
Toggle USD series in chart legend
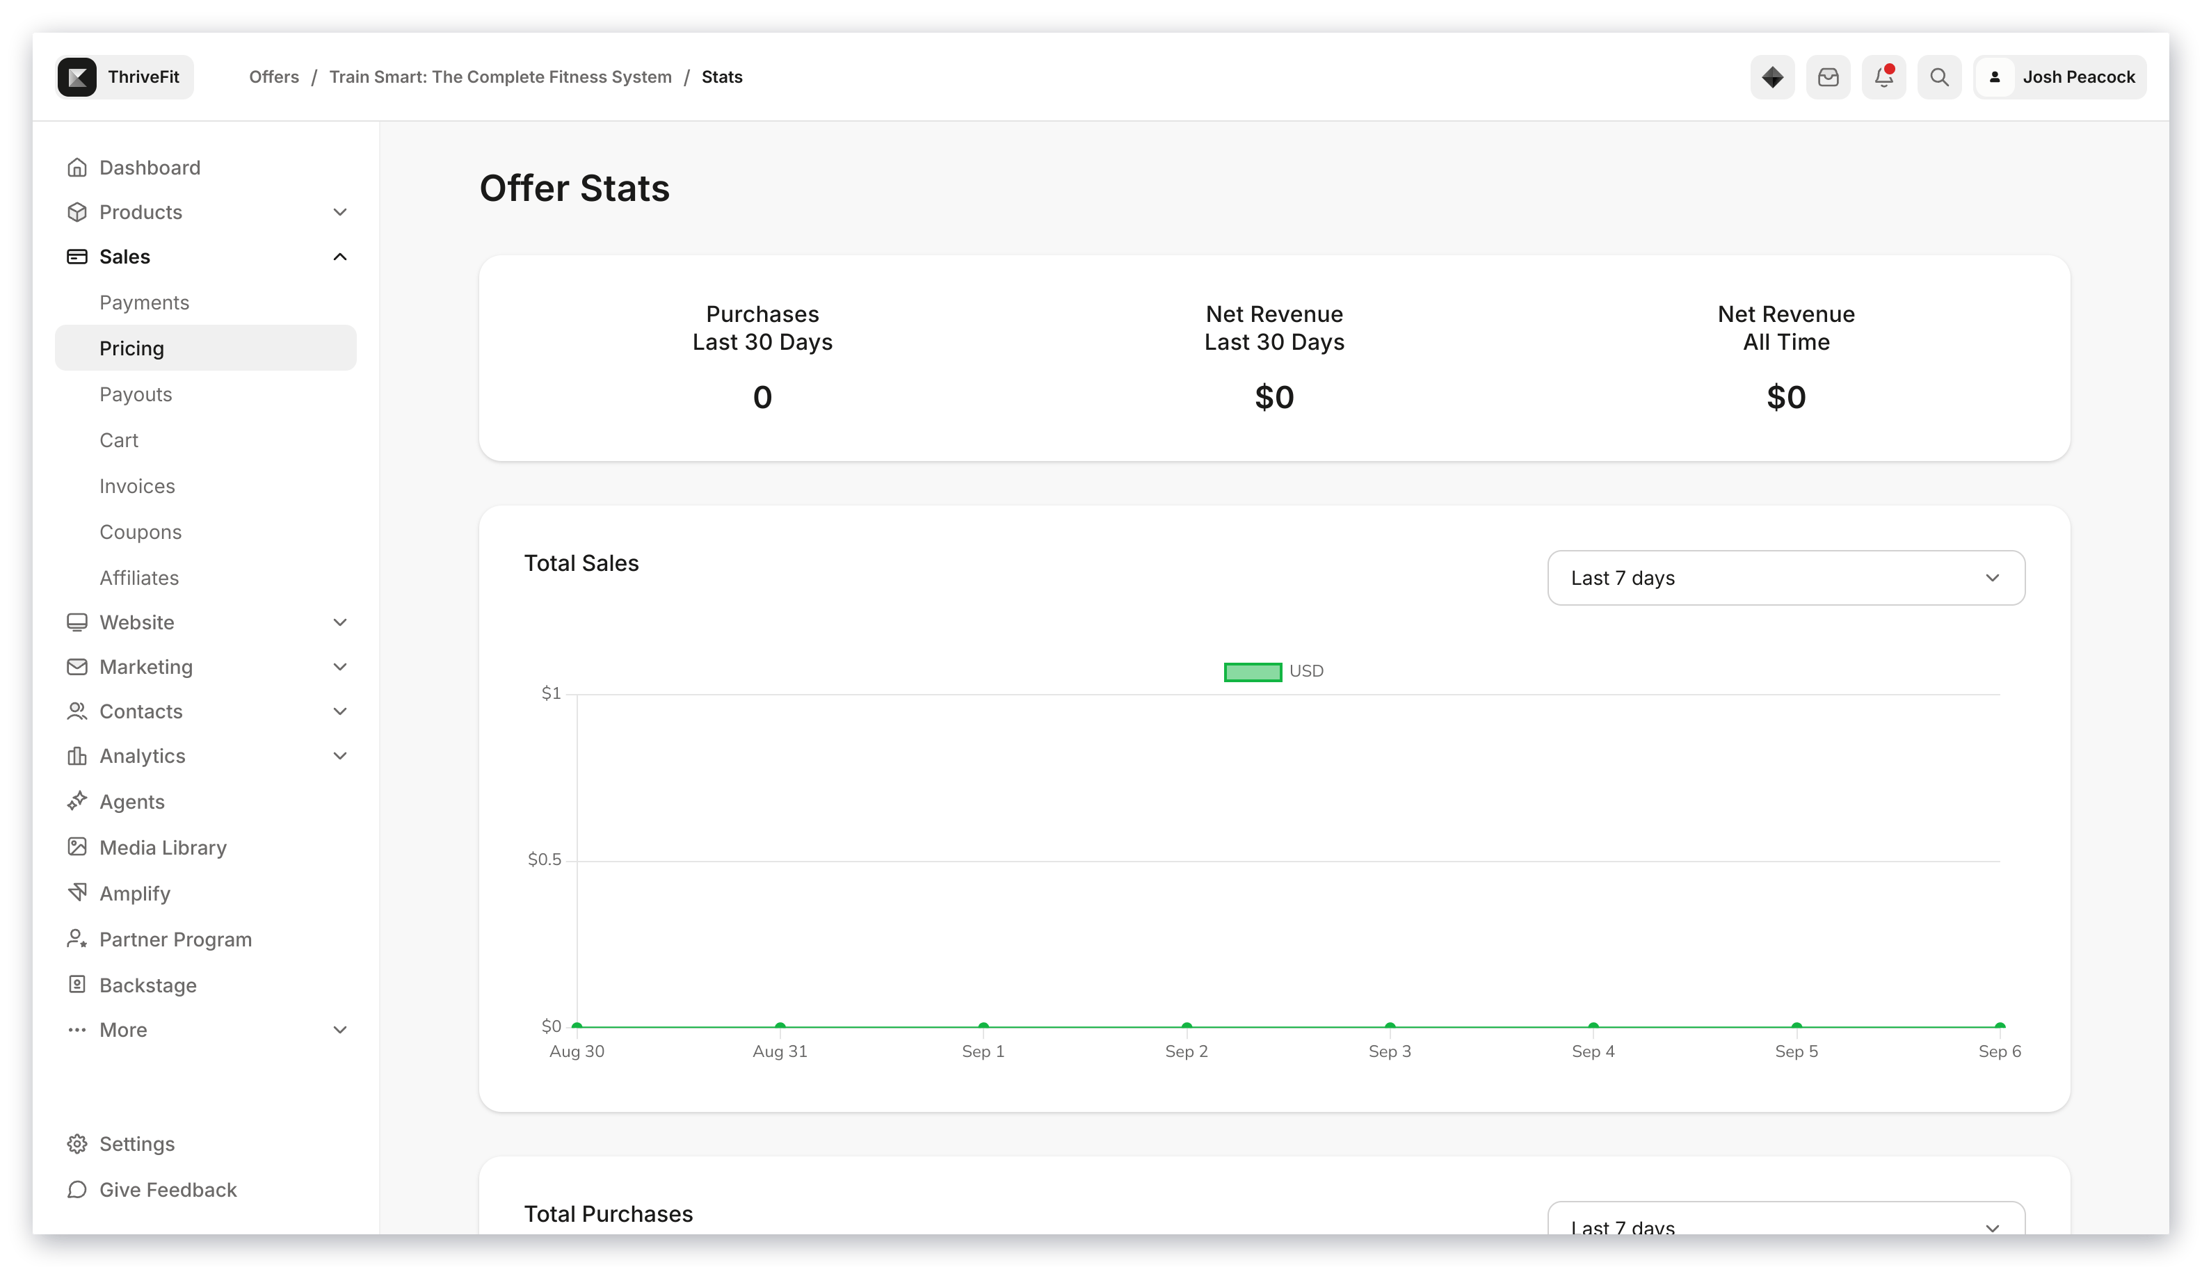[x=1273, y=671]
